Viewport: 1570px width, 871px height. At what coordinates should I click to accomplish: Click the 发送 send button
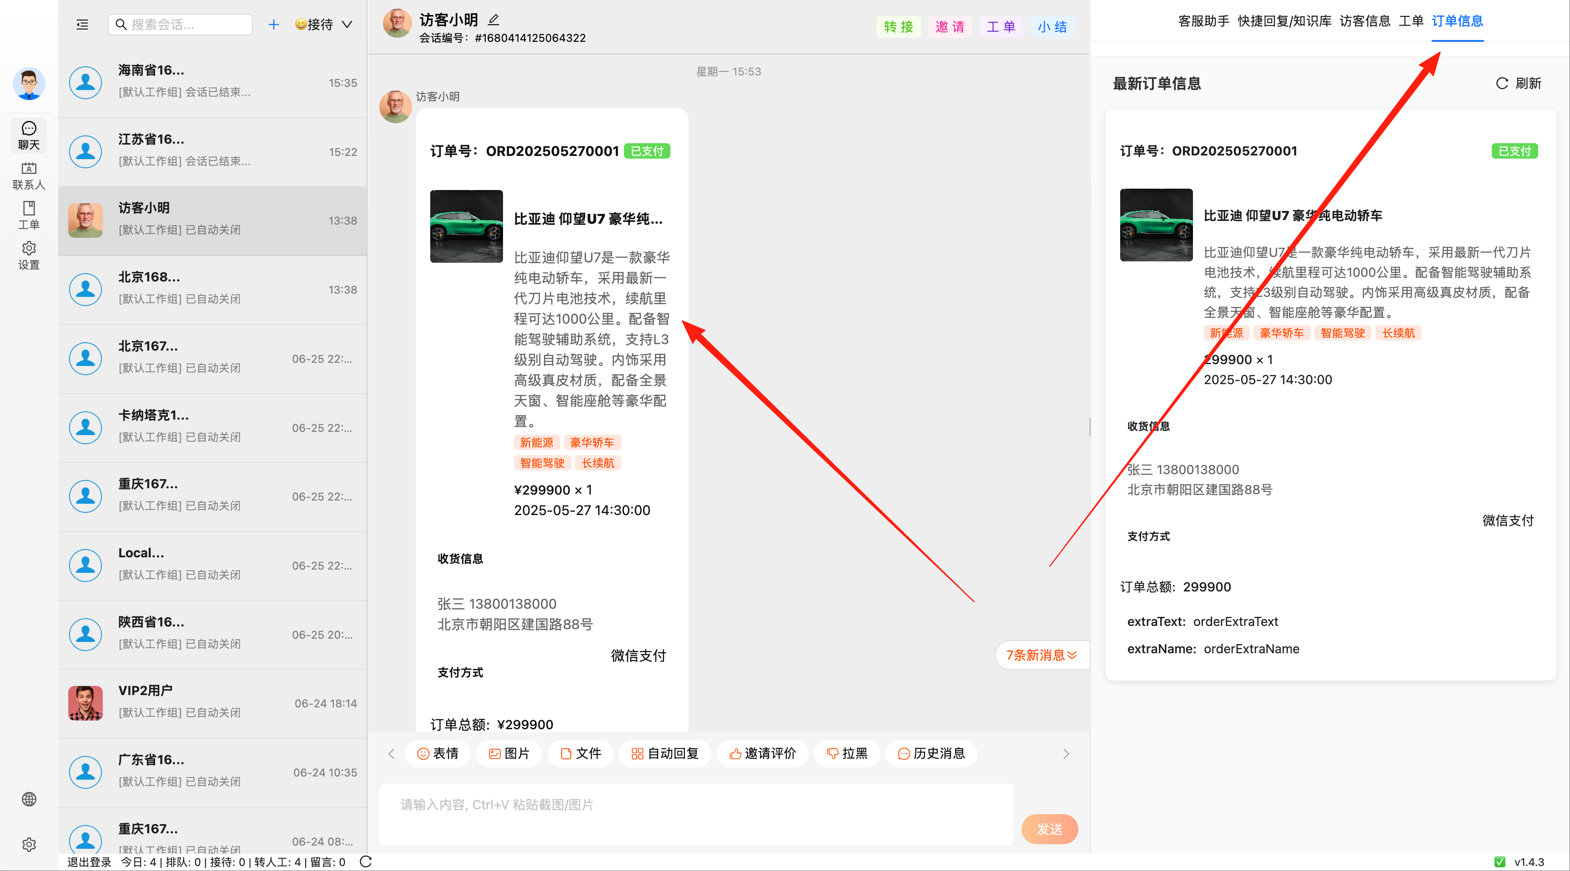click(x=1049, y=829)
